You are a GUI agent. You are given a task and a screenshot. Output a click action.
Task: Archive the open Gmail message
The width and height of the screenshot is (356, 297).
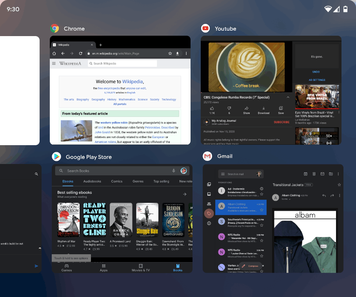click(x=305, y=174)
